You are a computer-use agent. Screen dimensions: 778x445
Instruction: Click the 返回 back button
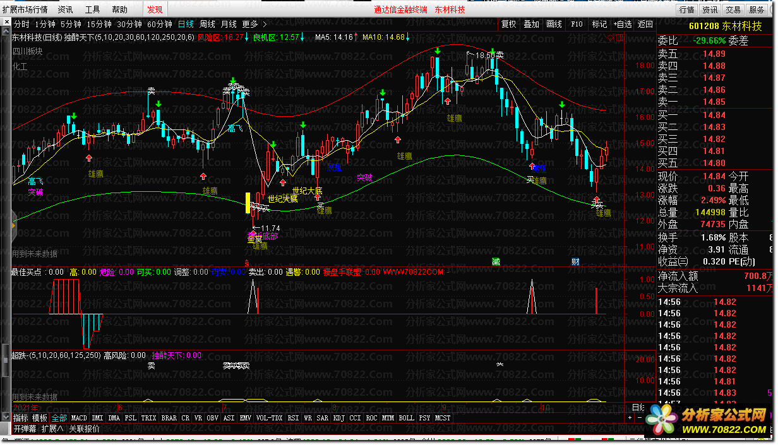[645, 25]
